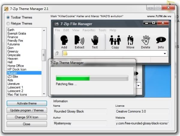Click the Info speech bubble icon
The width and height of the screenshot is (180, 136).
point(161,40)
